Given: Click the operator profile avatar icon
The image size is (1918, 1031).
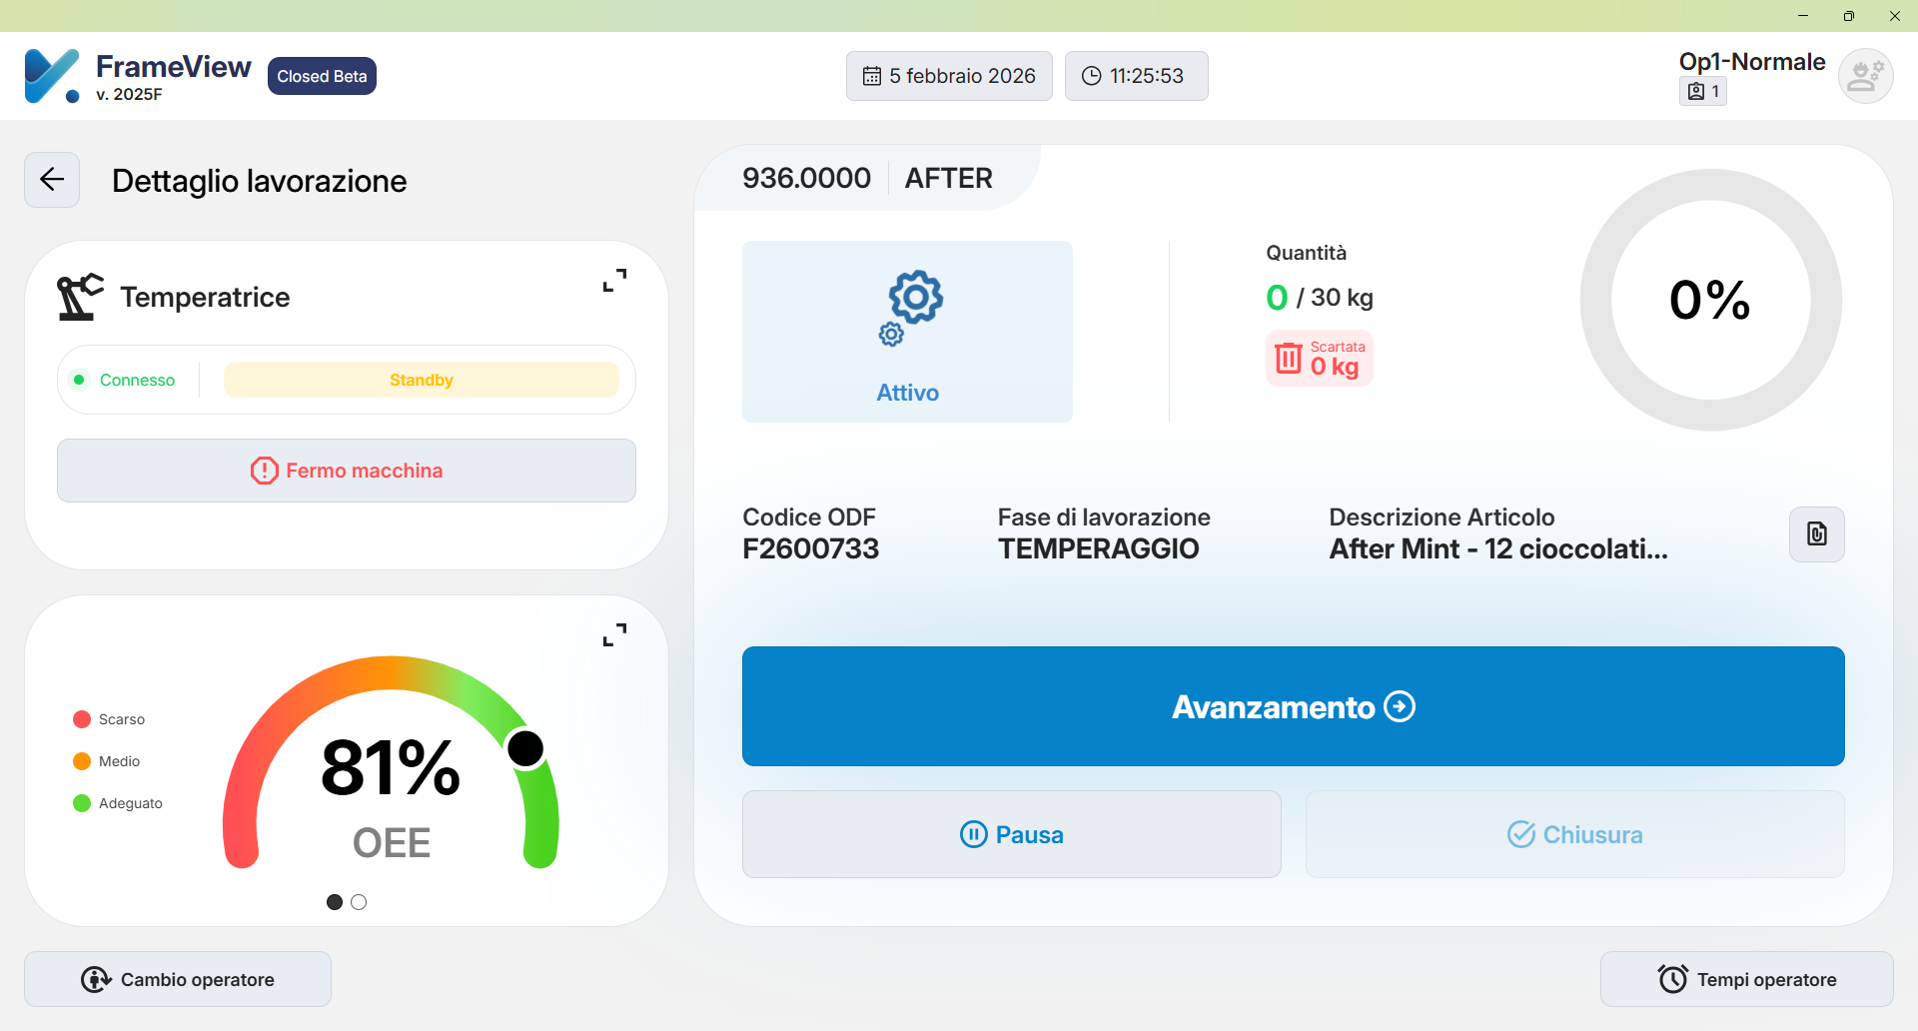Looking at the screenshot, I should pyautogui.click(x=1865, y=76).
